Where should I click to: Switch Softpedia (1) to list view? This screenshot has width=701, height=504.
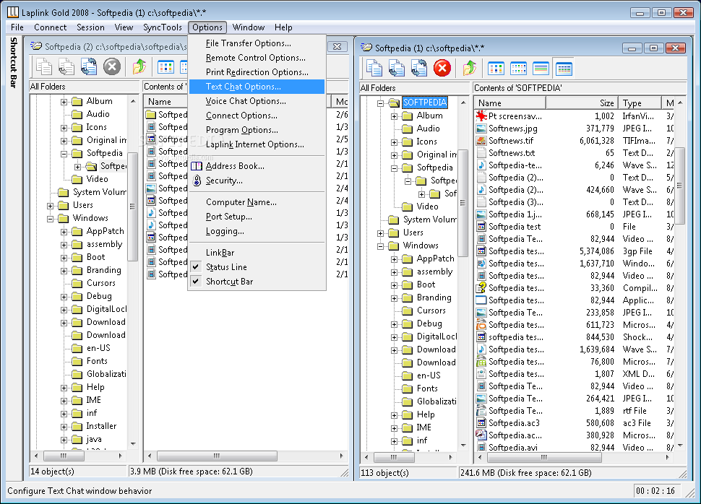(x=541, y=69)
